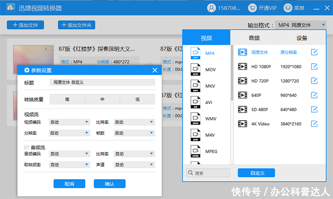The height and width of the screenshot is (199, 333).
Task: Select 低 conversion quality option
Action: coord(137,99)
